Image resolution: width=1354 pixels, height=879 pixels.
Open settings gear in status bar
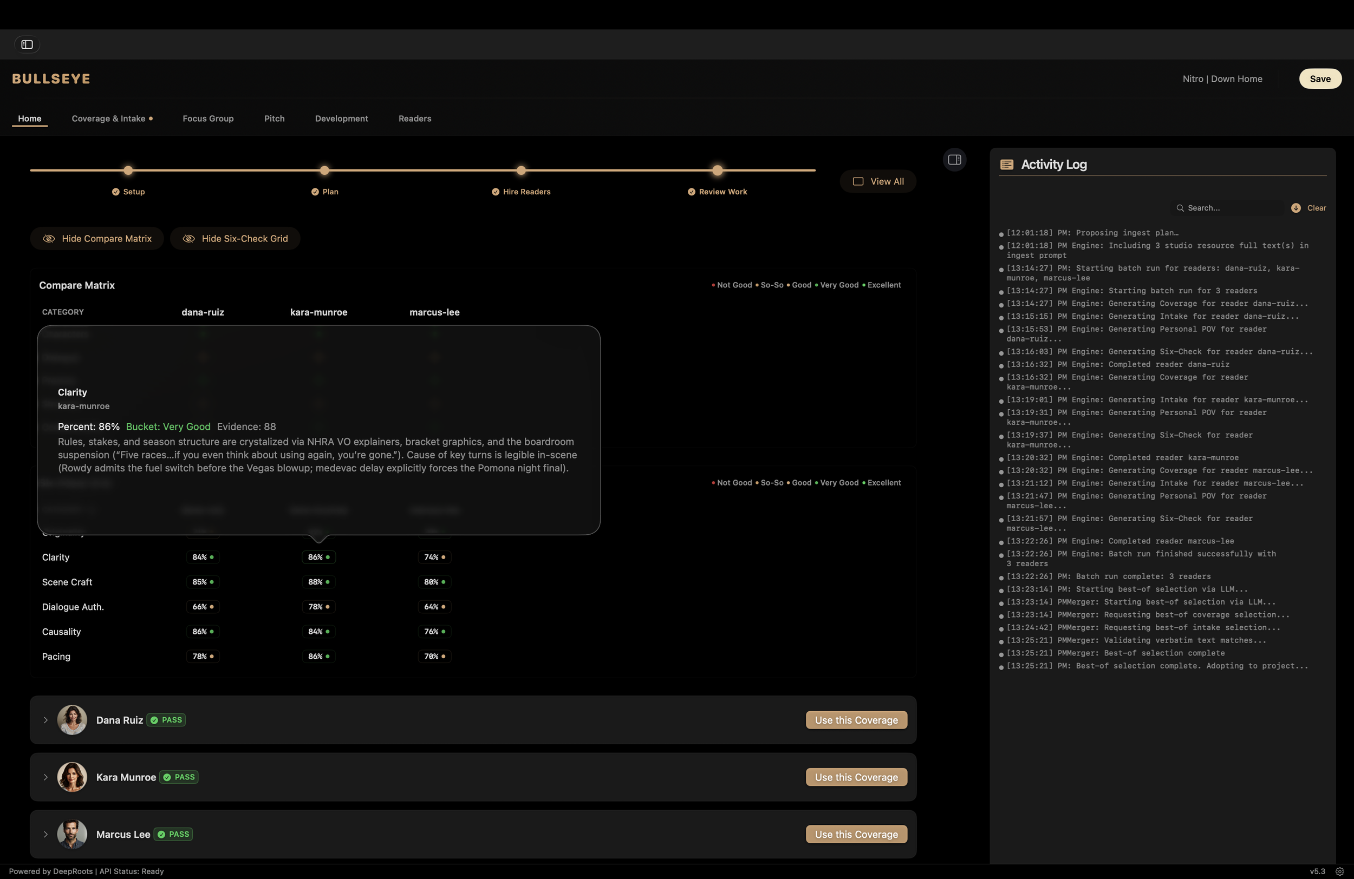click(1339, 871)
